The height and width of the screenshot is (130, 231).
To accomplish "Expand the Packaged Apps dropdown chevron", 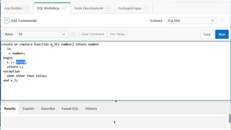I will pos(146,8).
